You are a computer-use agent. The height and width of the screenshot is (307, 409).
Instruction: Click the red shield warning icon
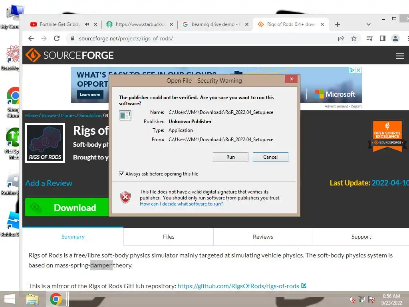125,197
